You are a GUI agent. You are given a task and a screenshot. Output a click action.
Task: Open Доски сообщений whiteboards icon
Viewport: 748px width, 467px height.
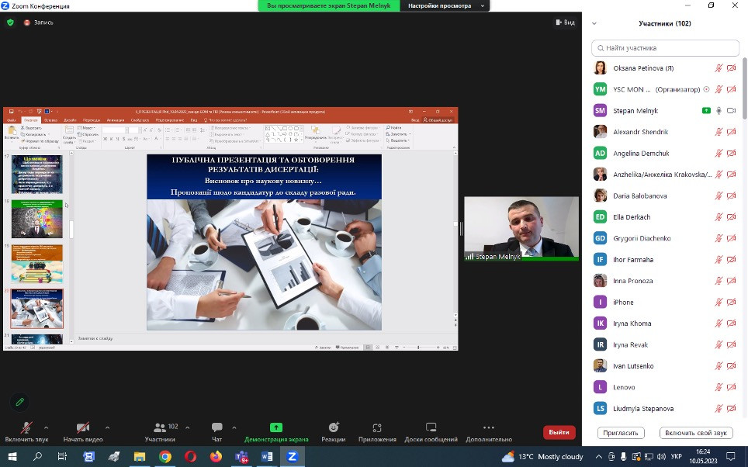[x=431, y=427]
